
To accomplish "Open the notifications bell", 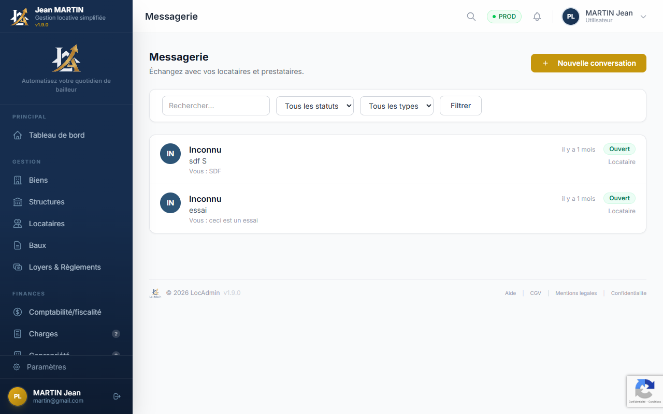I will click(x=537, y=17).
